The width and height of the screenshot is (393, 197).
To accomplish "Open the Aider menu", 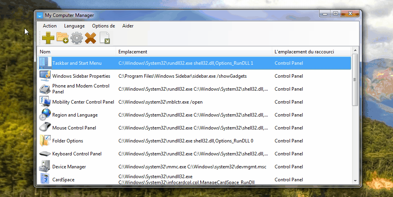I will [x=128, y=26].
